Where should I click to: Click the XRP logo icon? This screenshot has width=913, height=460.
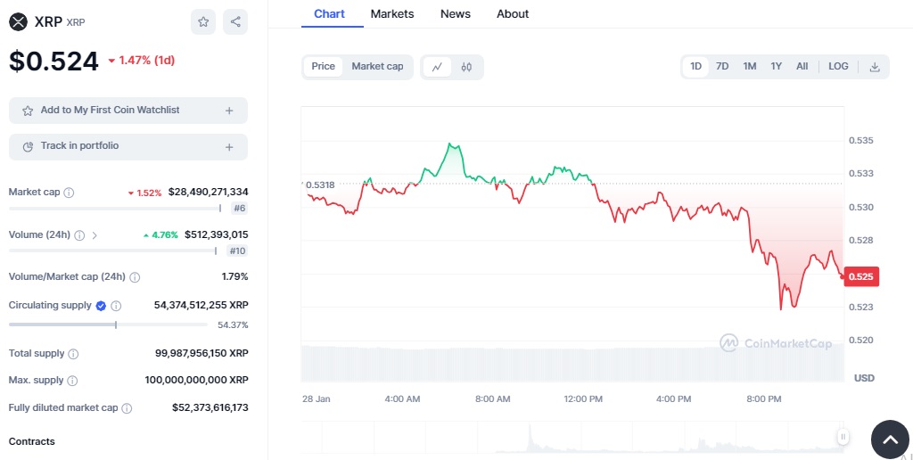19,22
